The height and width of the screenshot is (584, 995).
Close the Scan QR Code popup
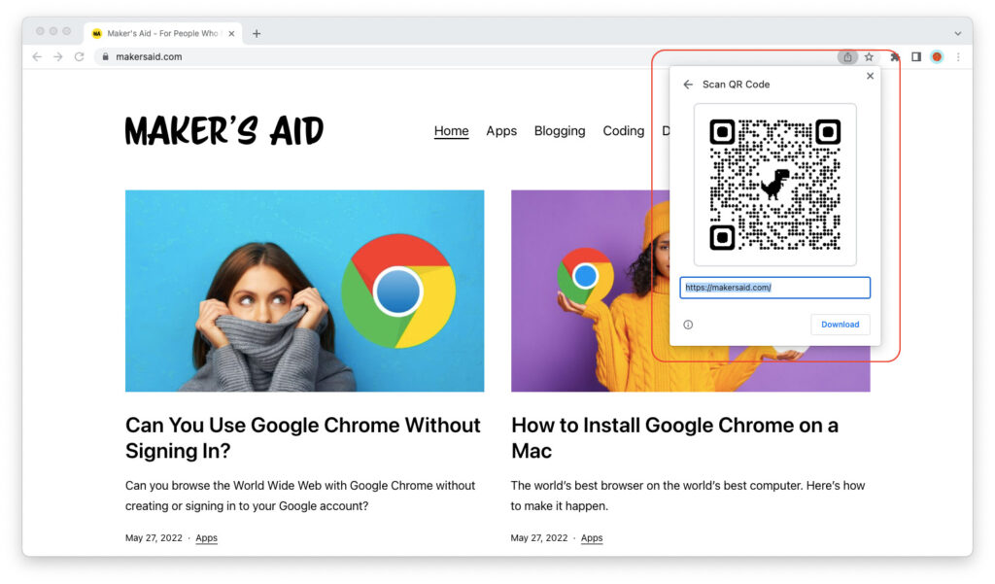tap(870, 76)
